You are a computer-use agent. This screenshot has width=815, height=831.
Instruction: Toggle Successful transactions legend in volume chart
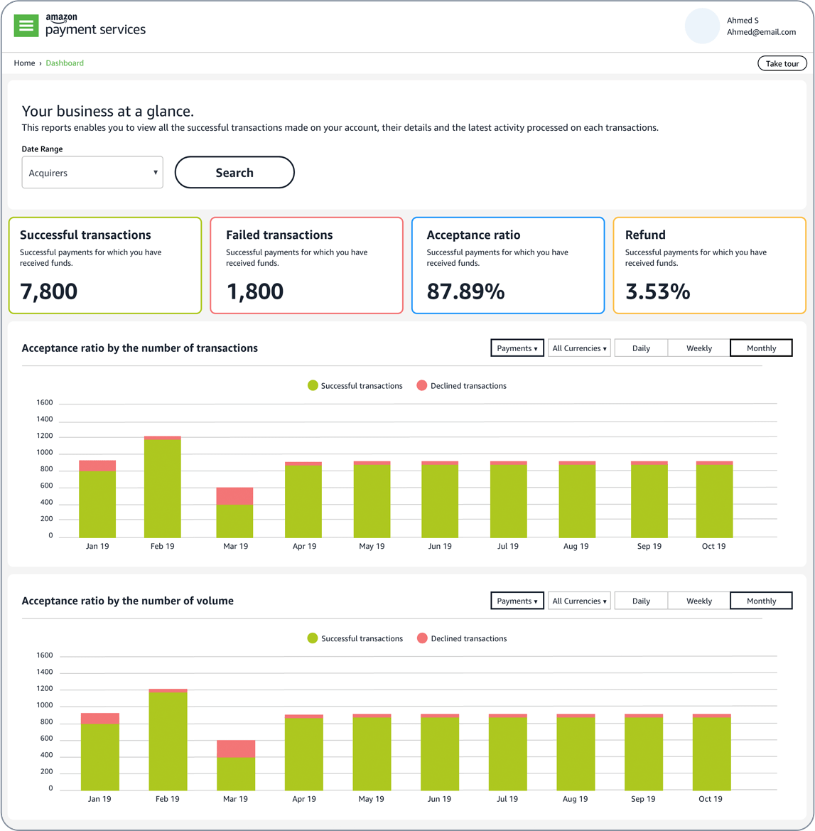point(355,638)
